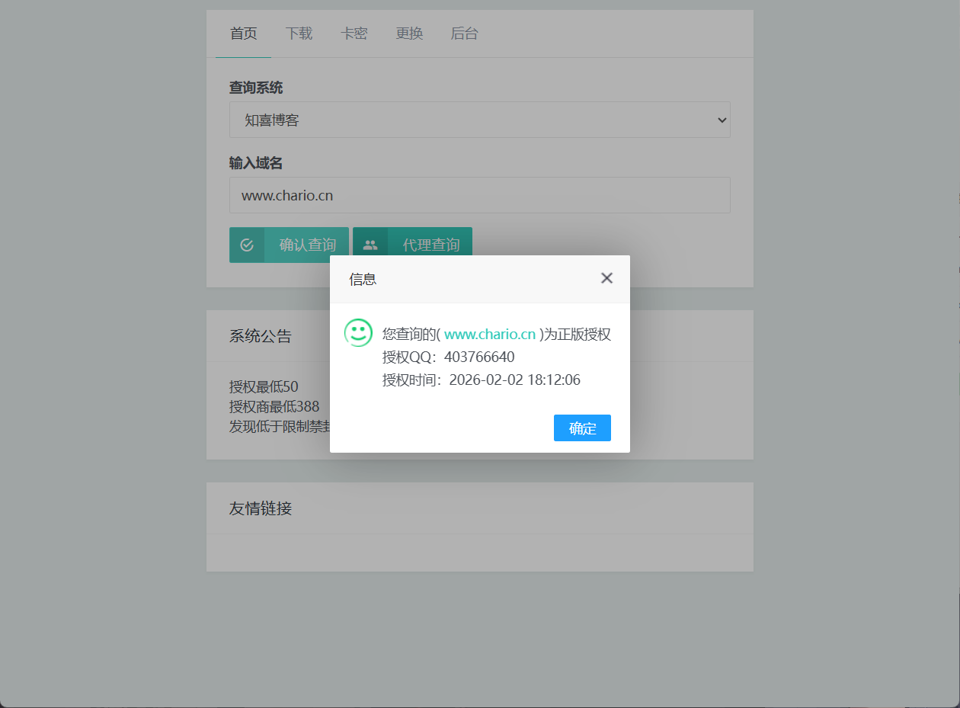Image resolution: width=960 pixels, height=708 pixels.
Task: Click the 系统公告 panel heading
Action: (x=261, y=336)
